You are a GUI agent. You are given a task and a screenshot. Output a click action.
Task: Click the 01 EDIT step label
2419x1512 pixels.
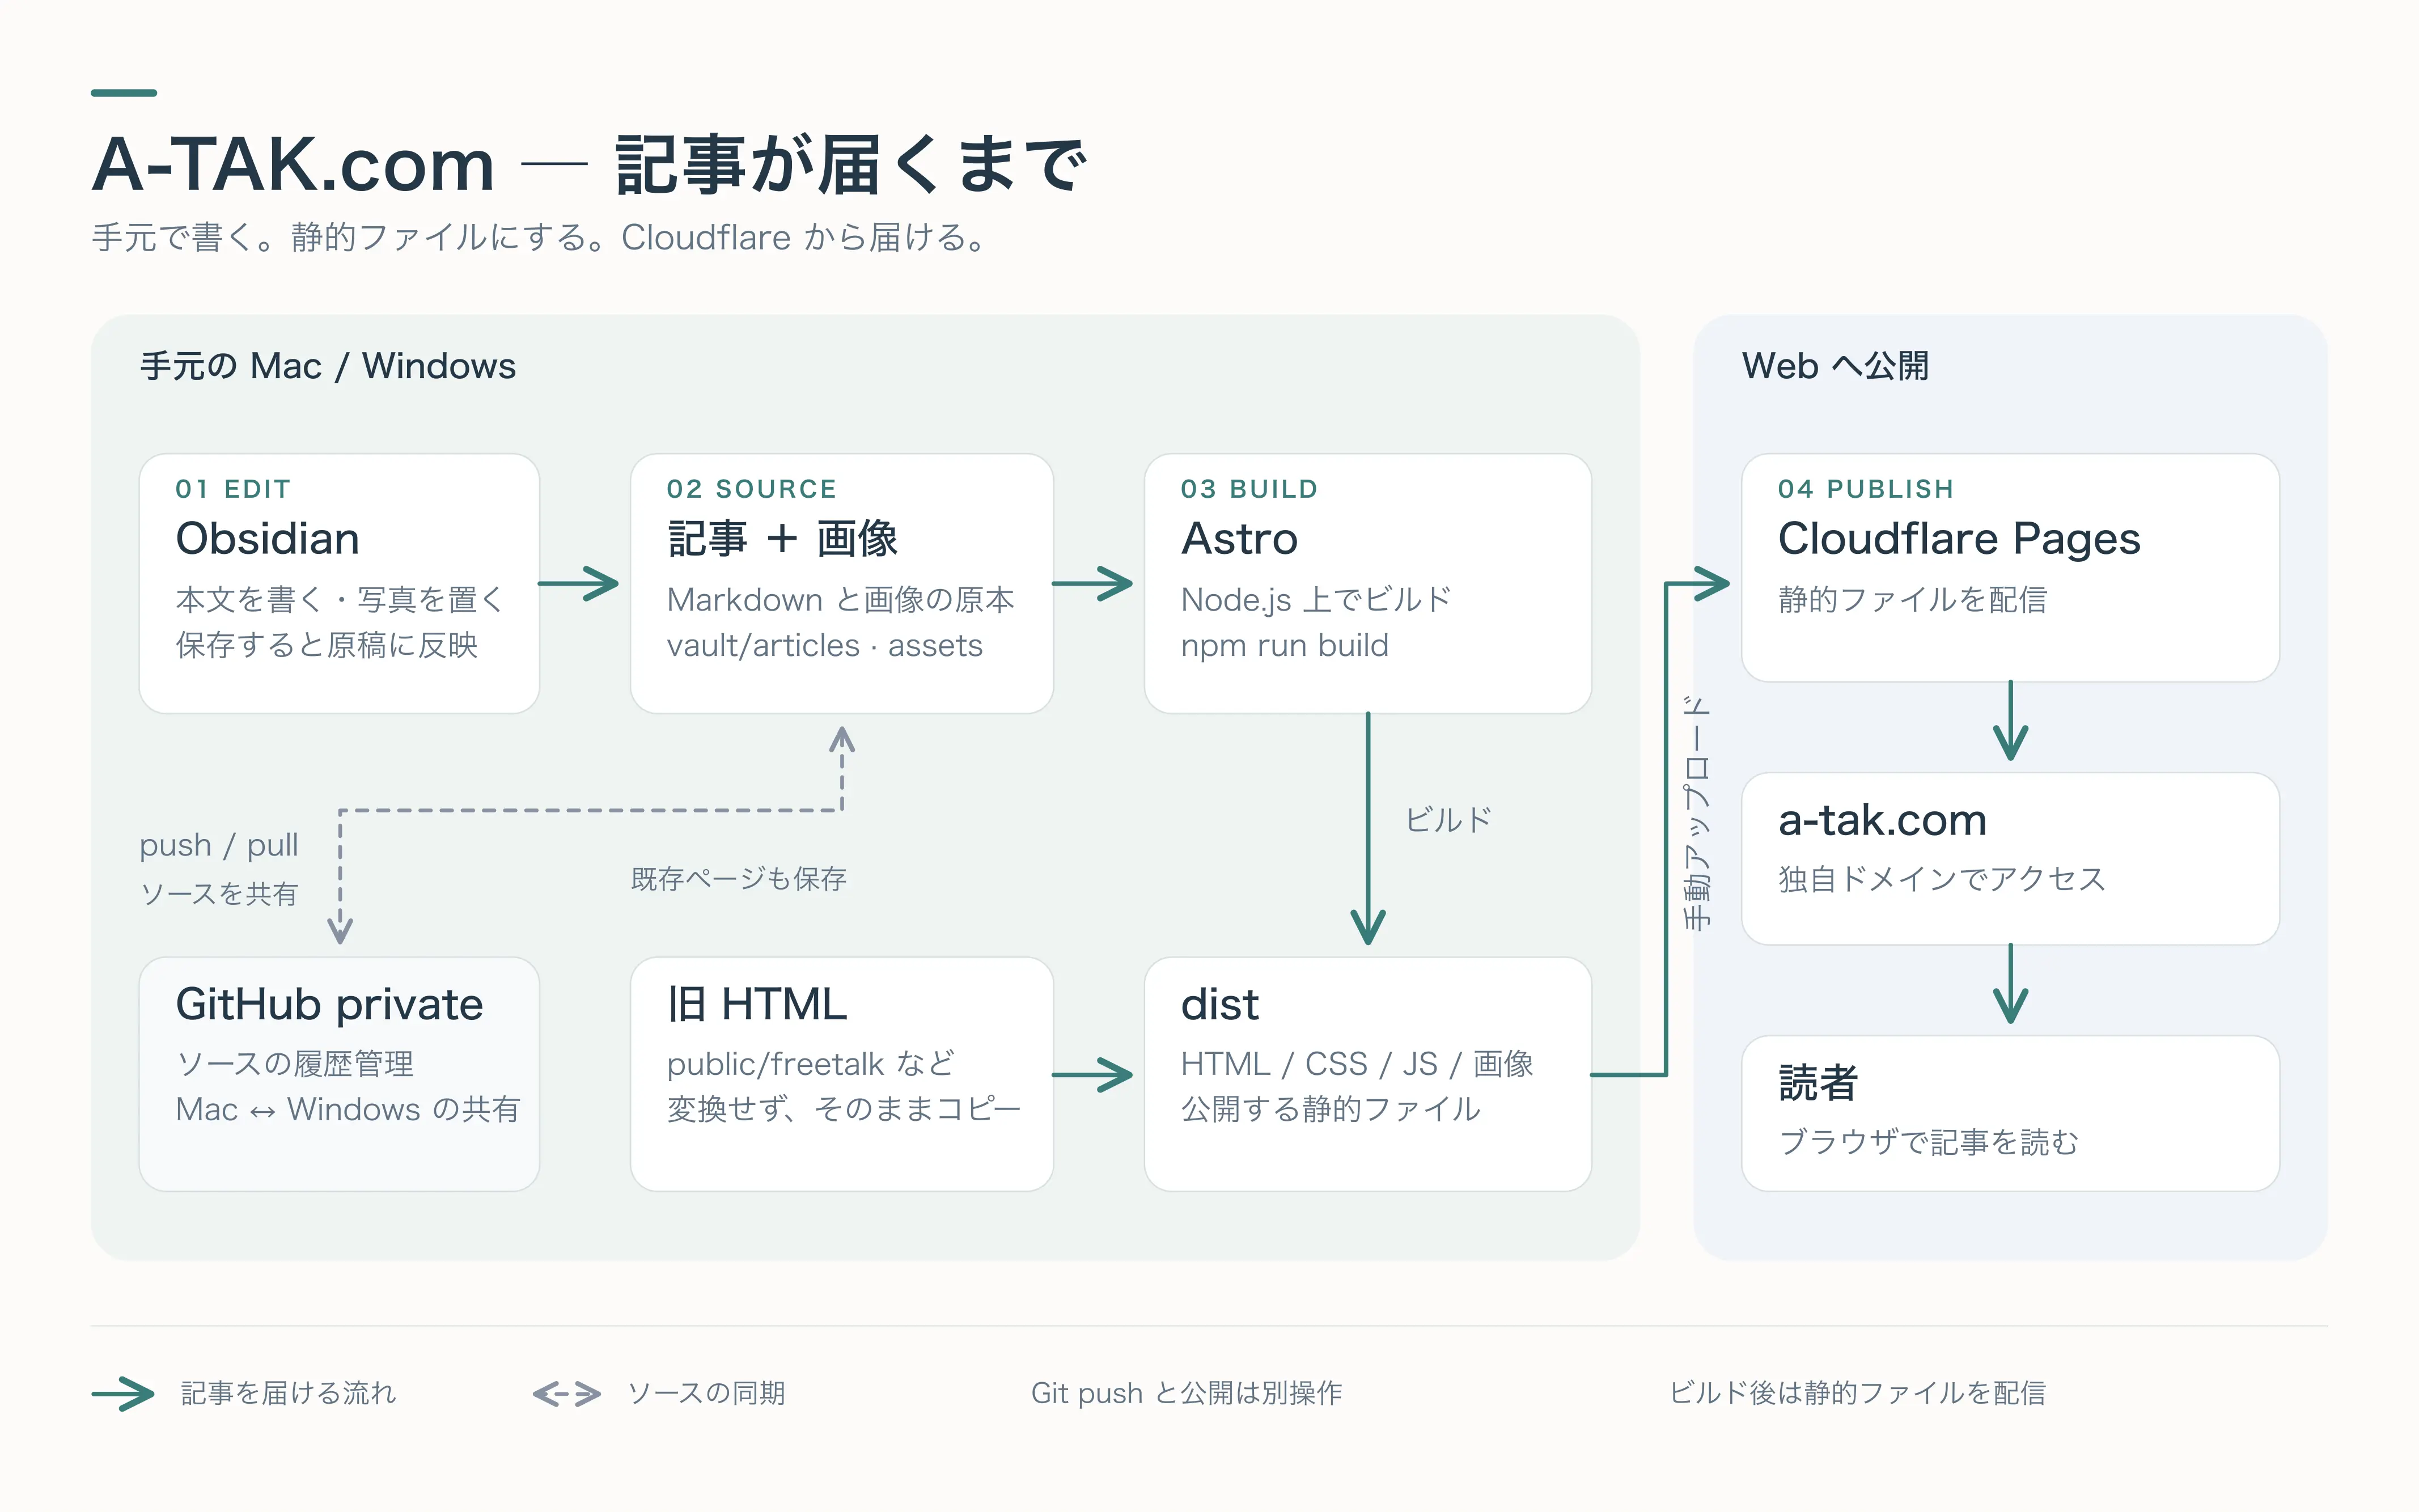click(x=233, y=489)
